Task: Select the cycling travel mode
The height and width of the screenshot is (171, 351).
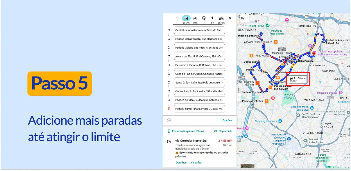Action: (221, 18)
